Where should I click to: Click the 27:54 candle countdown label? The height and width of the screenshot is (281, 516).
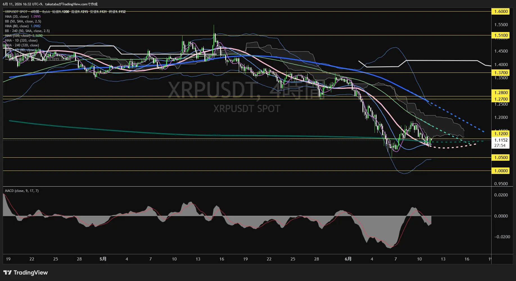[x=500, y=146]
